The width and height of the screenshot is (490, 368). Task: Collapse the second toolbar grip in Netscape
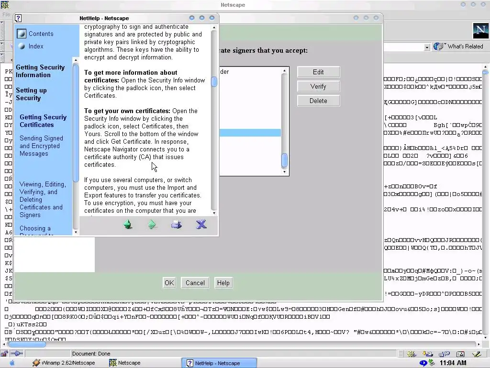coord(2,46)
